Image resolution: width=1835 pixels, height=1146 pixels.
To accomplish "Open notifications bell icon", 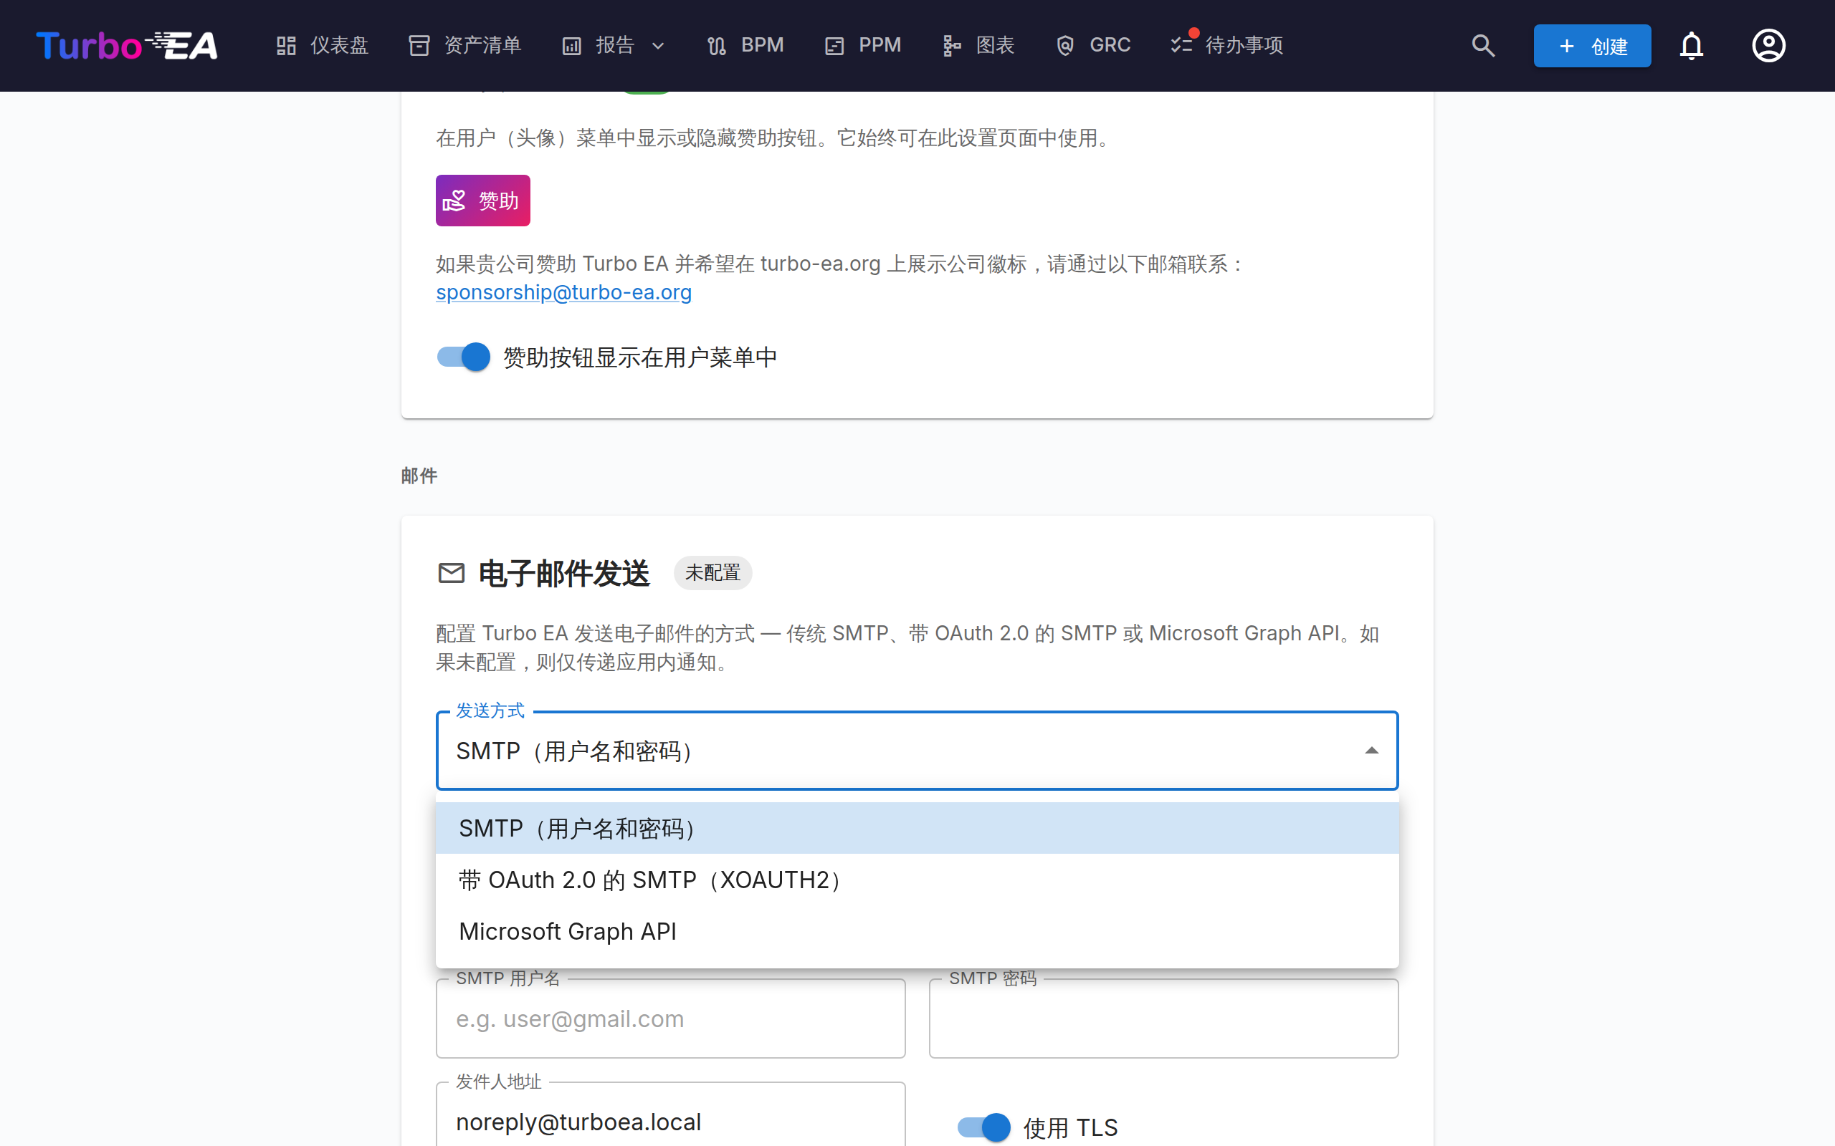I will click(x=1691, y=45).
